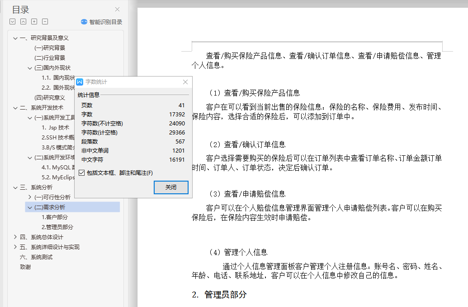Go to (四)研究意义 heading
Viewport: 468px width, 307px height.
tap(50, 98)
